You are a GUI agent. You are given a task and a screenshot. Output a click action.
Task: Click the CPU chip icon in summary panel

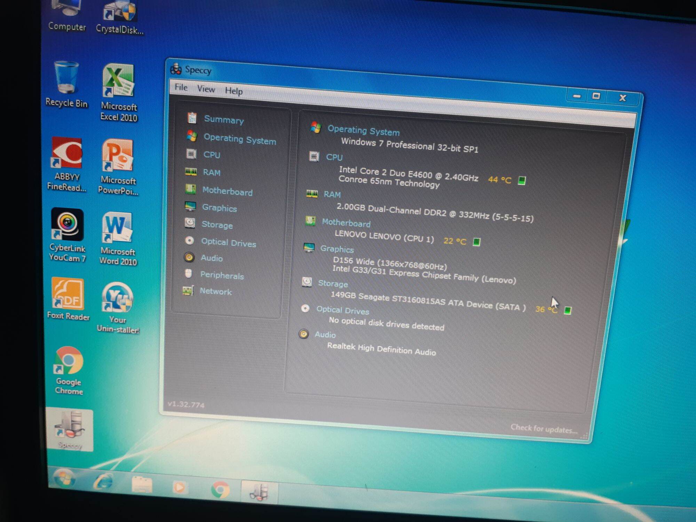[314, 157]
